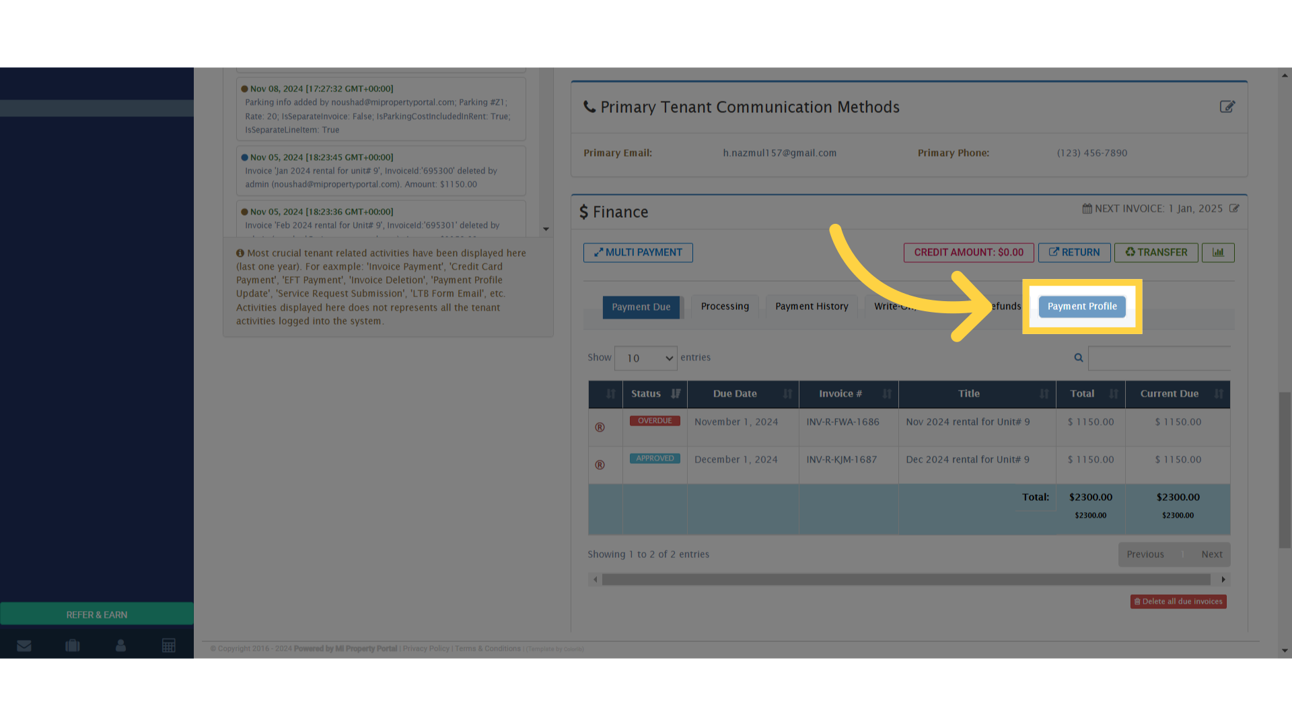Edit the next invoice date pencil icon
Screen dimensions: 1292x726
click(1234, 208)
